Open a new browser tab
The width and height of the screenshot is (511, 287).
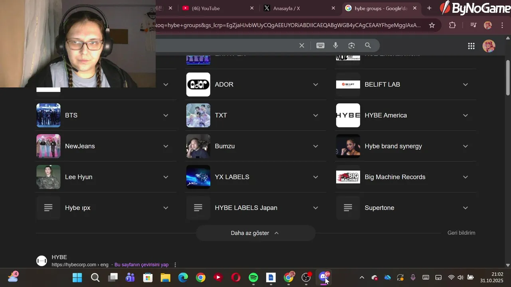429,8
